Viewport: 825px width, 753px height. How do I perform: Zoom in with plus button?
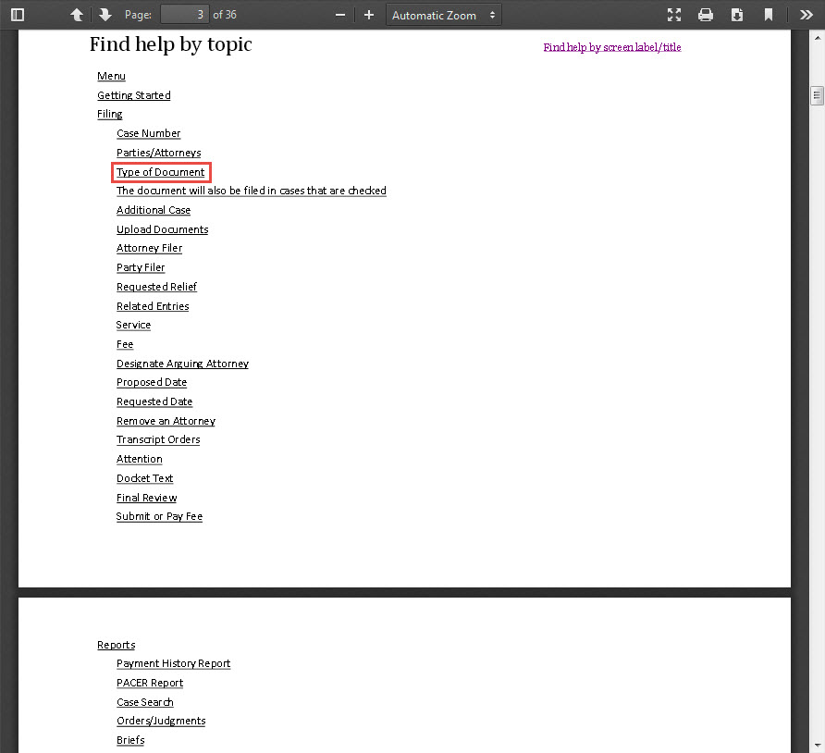(369, 15)
